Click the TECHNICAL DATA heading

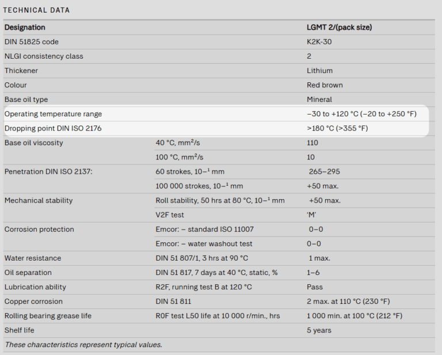[37, 10]
